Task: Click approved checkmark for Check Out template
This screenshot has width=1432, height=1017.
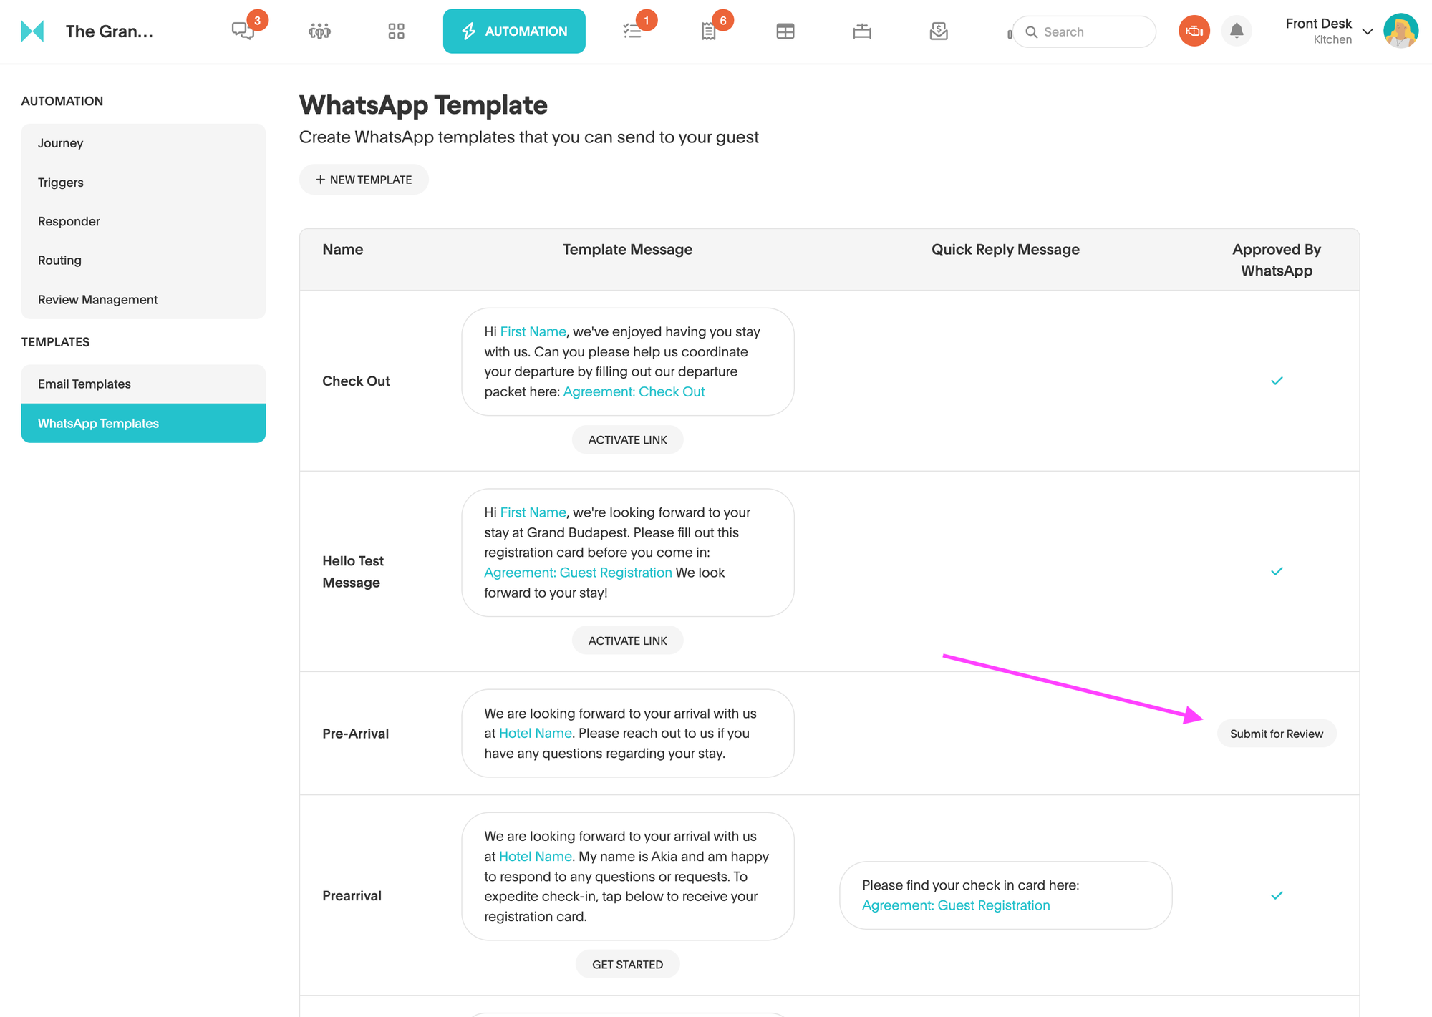Action: (1276, 381)
